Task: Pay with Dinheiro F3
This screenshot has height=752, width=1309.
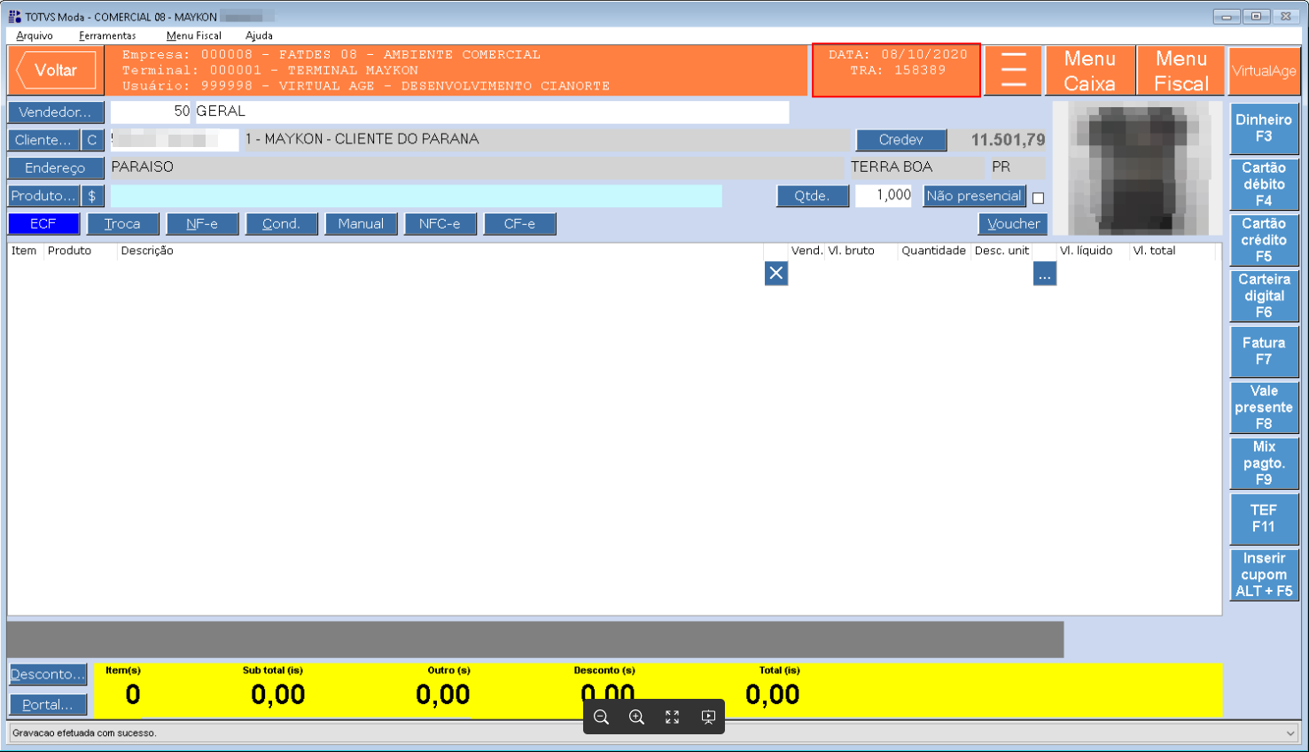Action: [x=1264, y=128]
